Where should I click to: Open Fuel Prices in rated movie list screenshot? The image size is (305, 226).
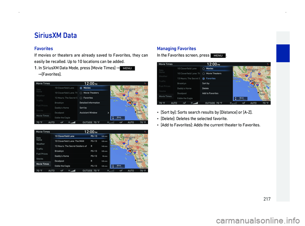[x=42, y=154]
